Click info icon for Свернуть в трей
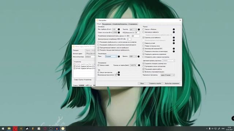Image resolution: width=234 pixels, height=131 pixels. (174, 43)
